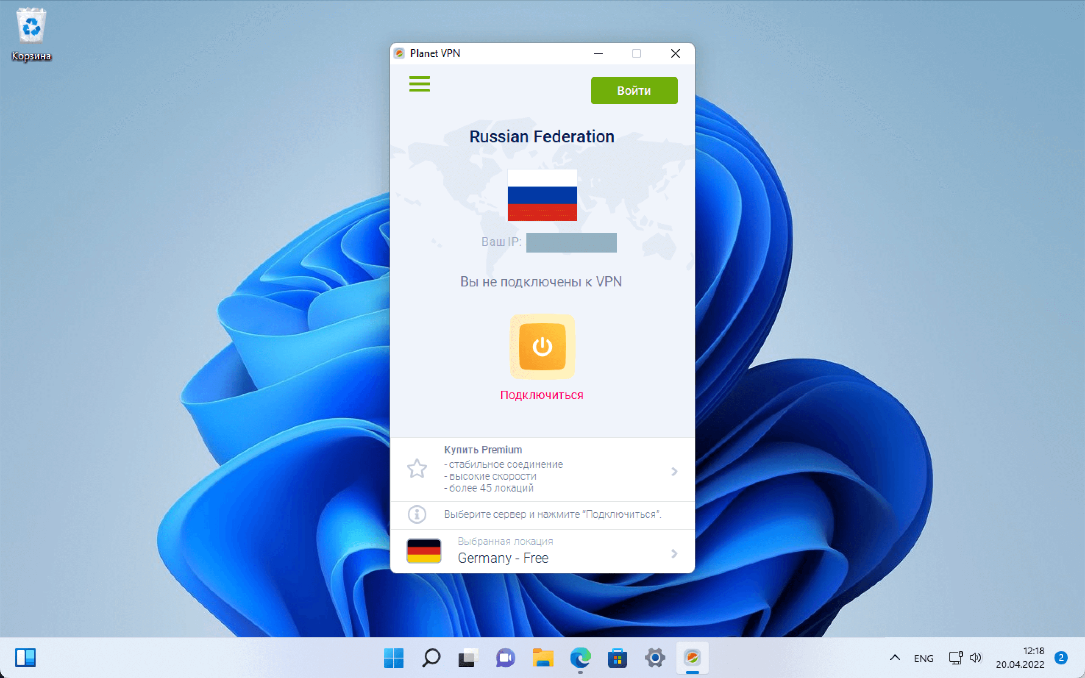Open taskbar Search magnifier
Image resolution: width=1085 pixels, height=678 pixels.
431,658
